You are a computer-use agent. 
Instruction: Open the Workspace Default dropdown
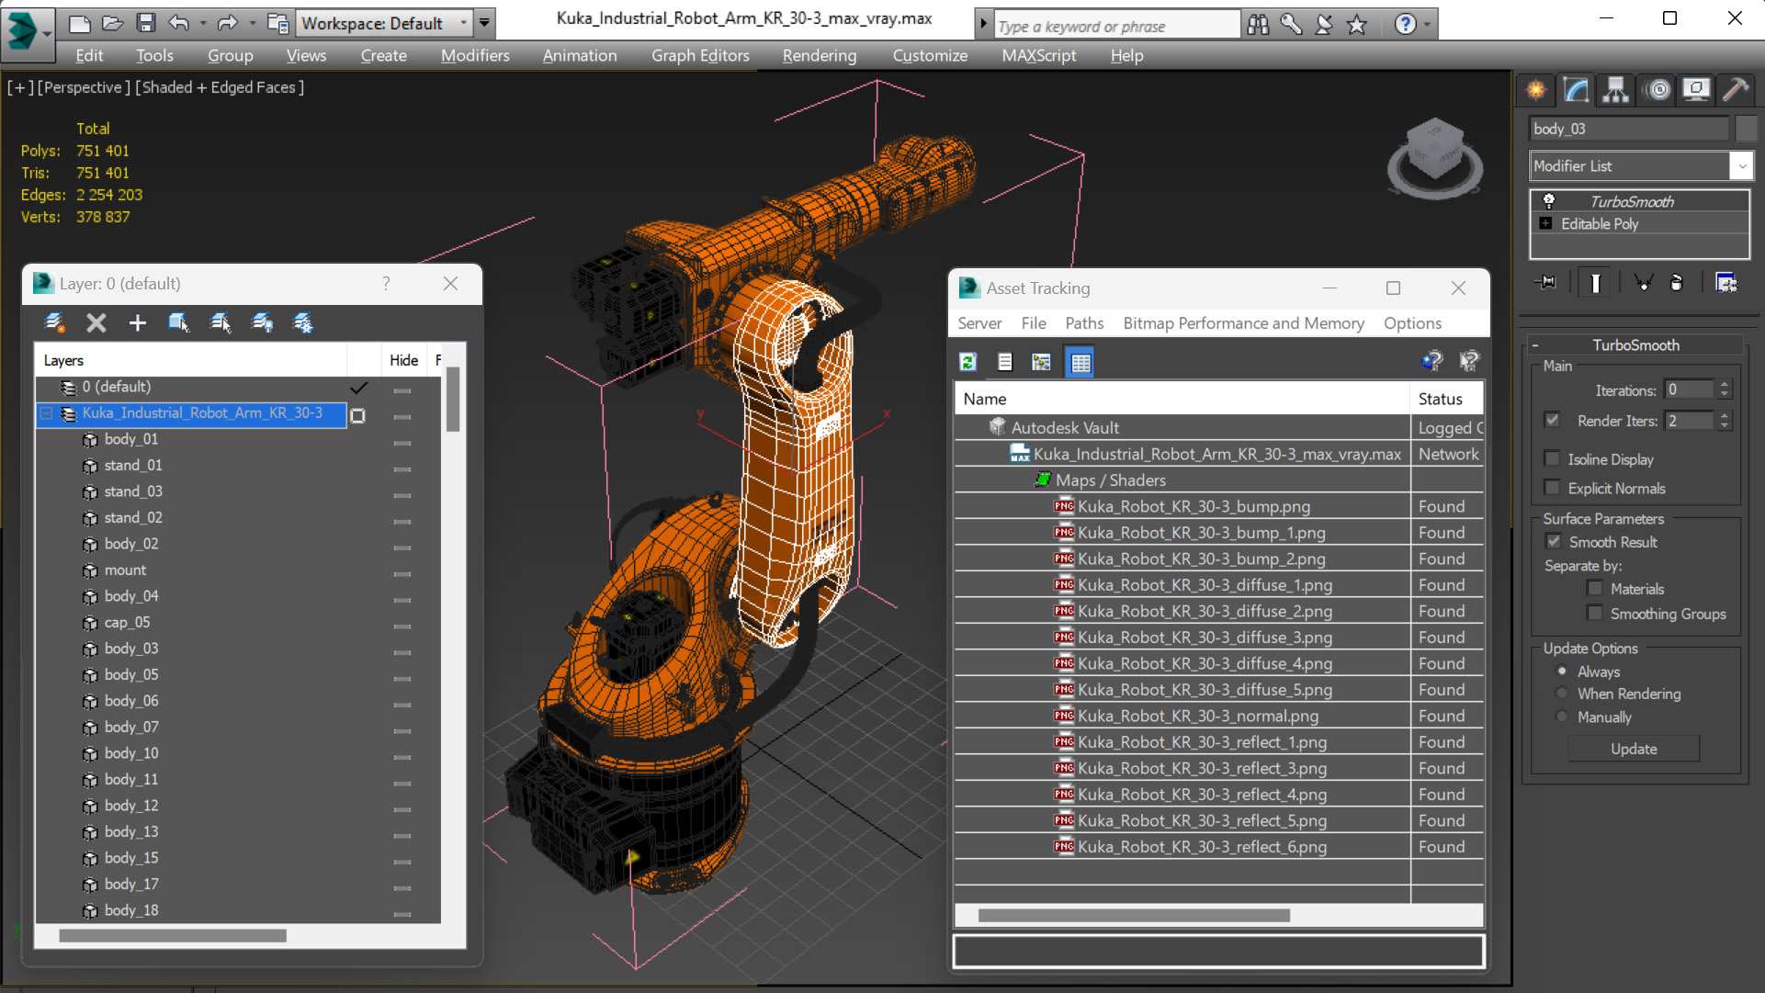(464, 23)
